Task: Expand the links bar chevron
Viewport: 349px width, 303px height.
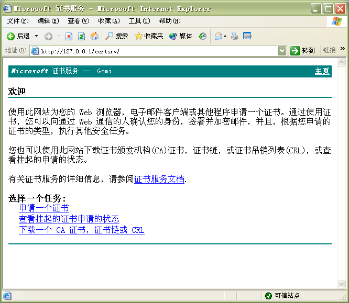Action: pos(343,49)
